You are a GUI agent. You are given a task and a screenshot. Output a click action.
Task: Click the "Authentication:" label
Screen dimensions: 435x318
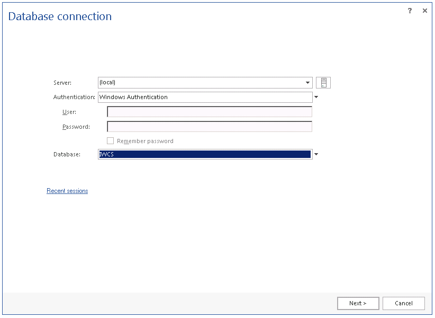74,97
